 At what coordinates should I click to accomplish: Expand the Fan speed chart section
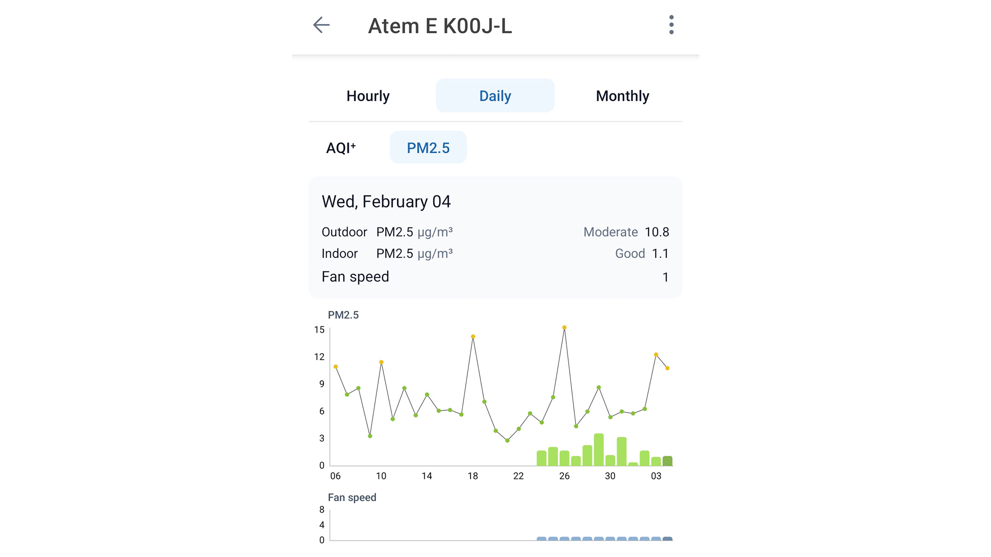352,497
